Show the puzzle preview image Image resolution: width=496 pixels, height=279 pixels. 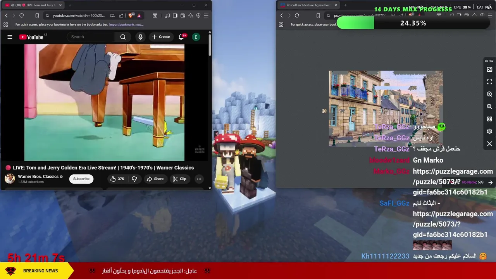tap(489, 69)
